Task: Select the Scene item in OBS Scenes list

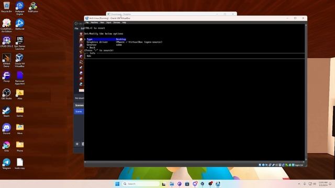Action: point(79,111)
